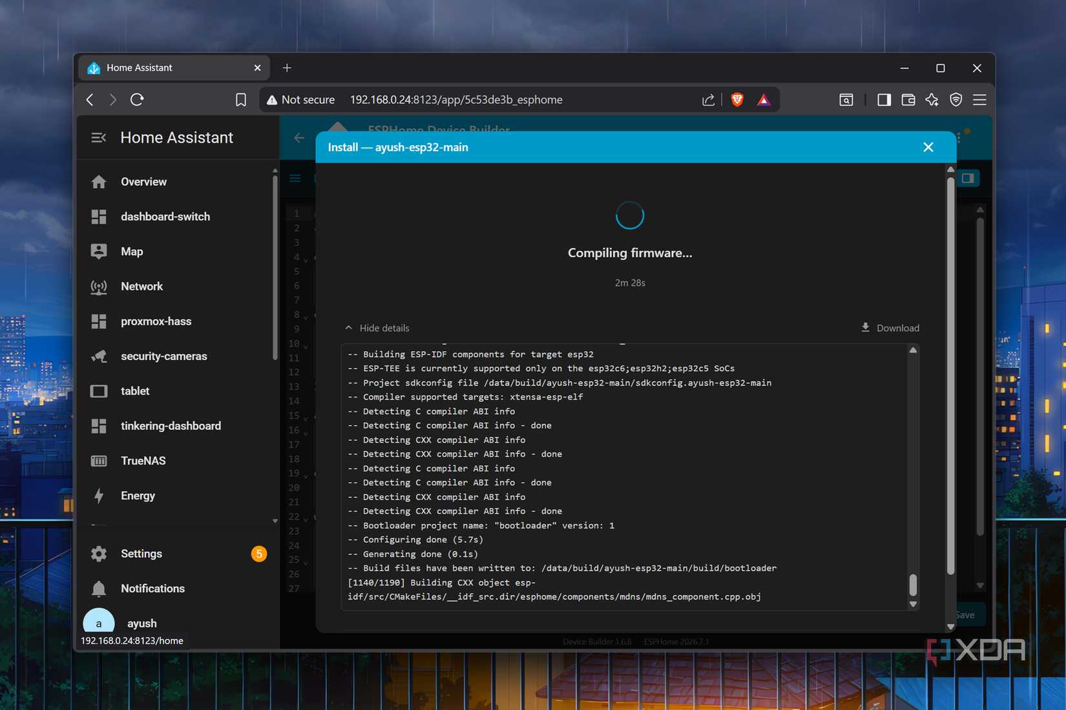This screenshot has width=1066, height=710.
Task: Open the security-cameras menu item
Action: (x=178, y=356)
